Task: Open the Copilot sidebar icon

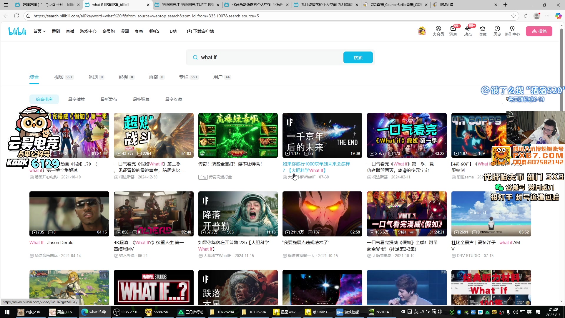Action: (558, 16)
